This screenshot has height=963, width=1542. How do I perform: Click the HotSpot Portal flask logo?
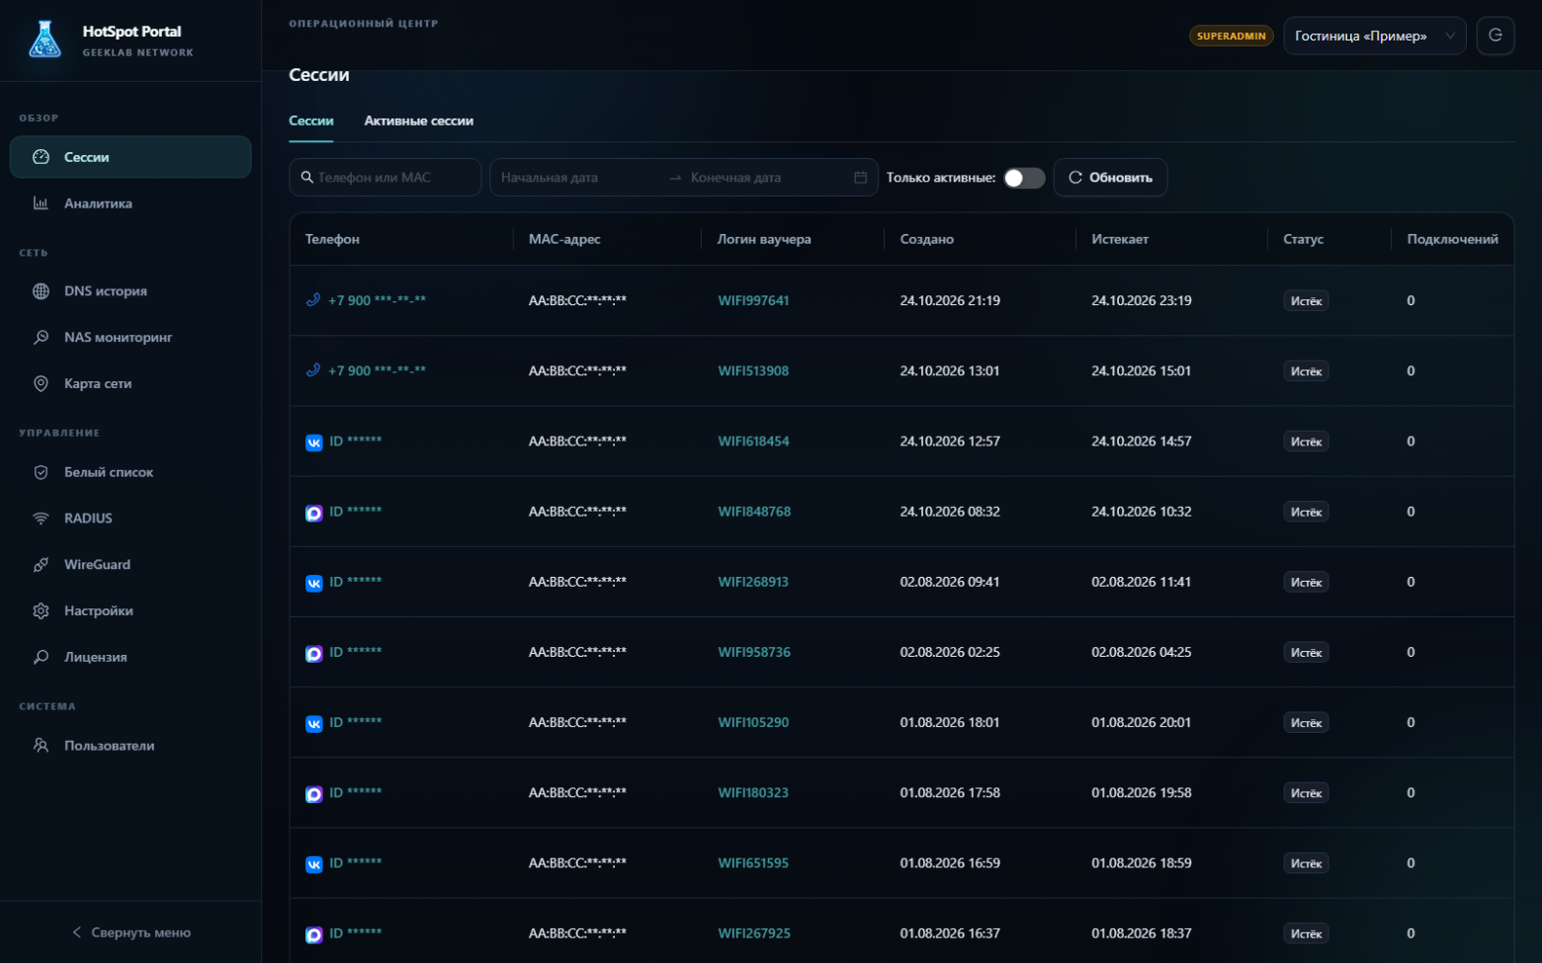point(45,40)
